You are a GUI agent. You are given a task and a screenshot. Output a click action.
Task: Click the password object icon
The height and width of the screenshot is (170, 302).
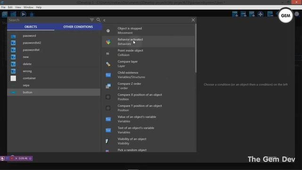tap(13, 36)
